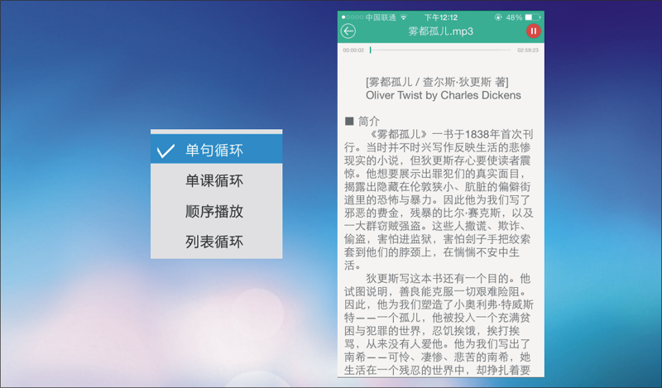Click the line 'Oliver Twist by Charles Dickens'

coord(444,95)
